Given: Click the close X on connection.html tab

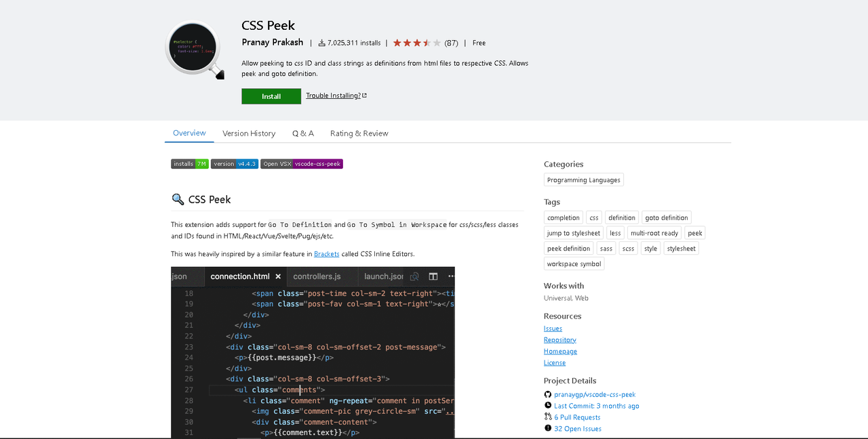Looking at the screenshot, I should (x=278, y=276).
